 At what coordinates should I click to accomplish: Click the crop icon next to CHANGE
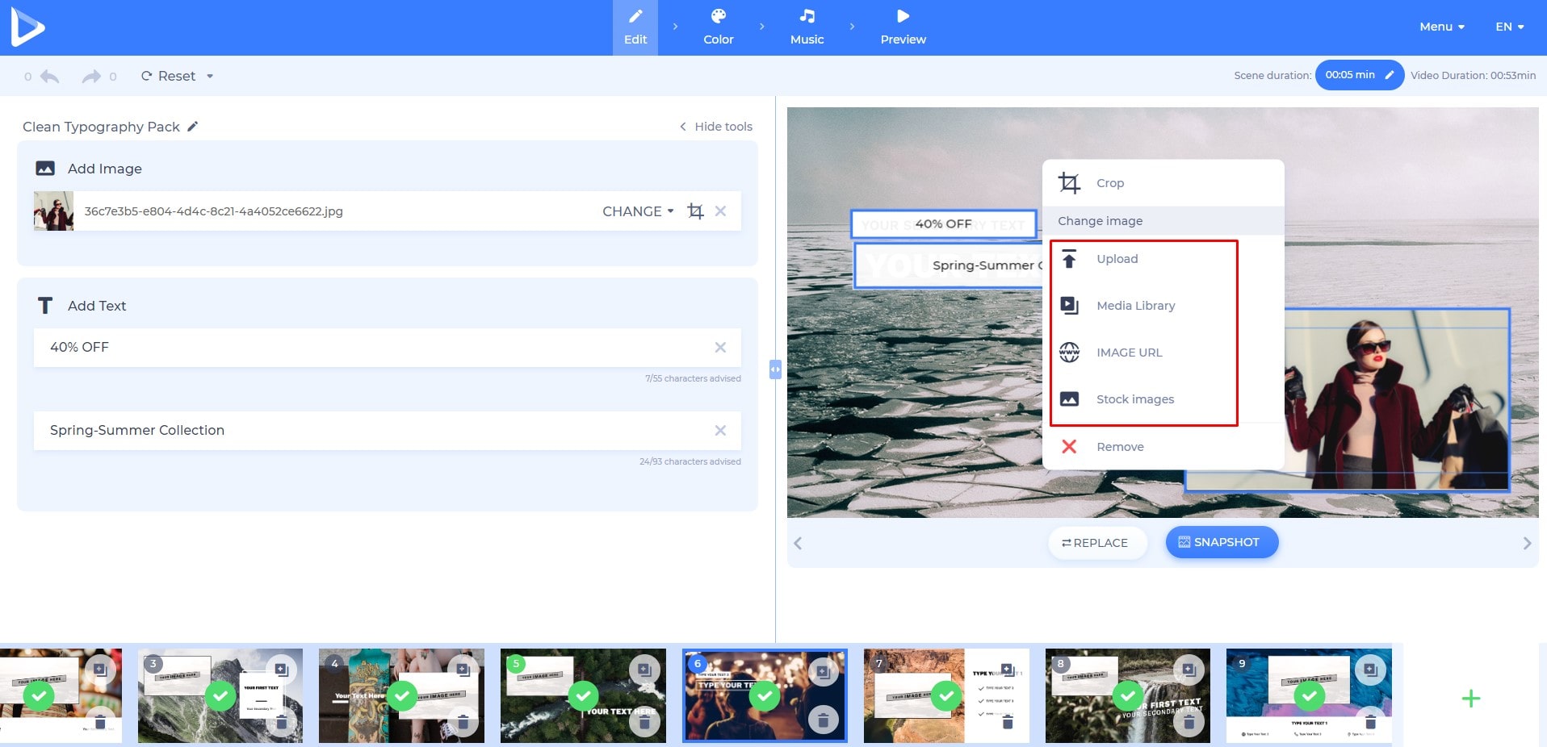coord(695,211)
